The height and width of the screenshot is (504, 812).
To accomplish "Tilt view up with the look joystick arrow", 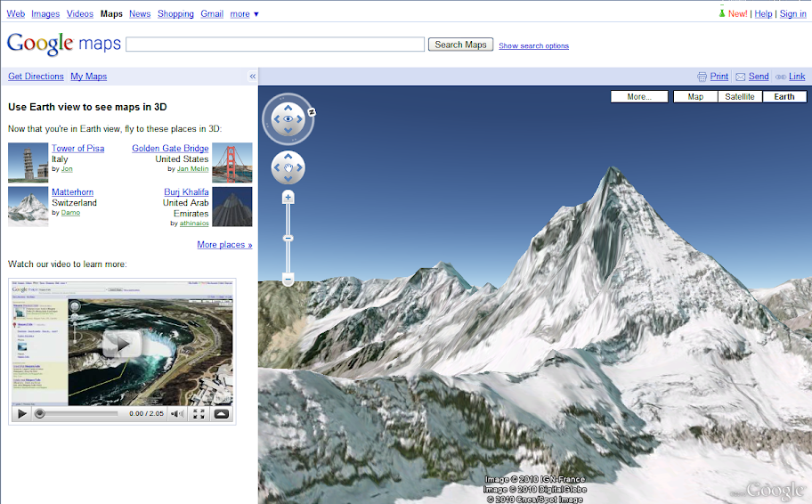I will click(x=288, y=107).
